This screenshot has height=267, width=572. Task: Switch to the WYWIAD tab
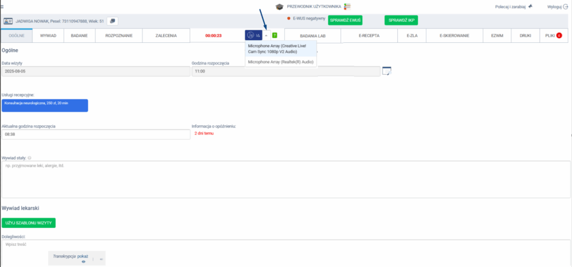tap(48, 35)
